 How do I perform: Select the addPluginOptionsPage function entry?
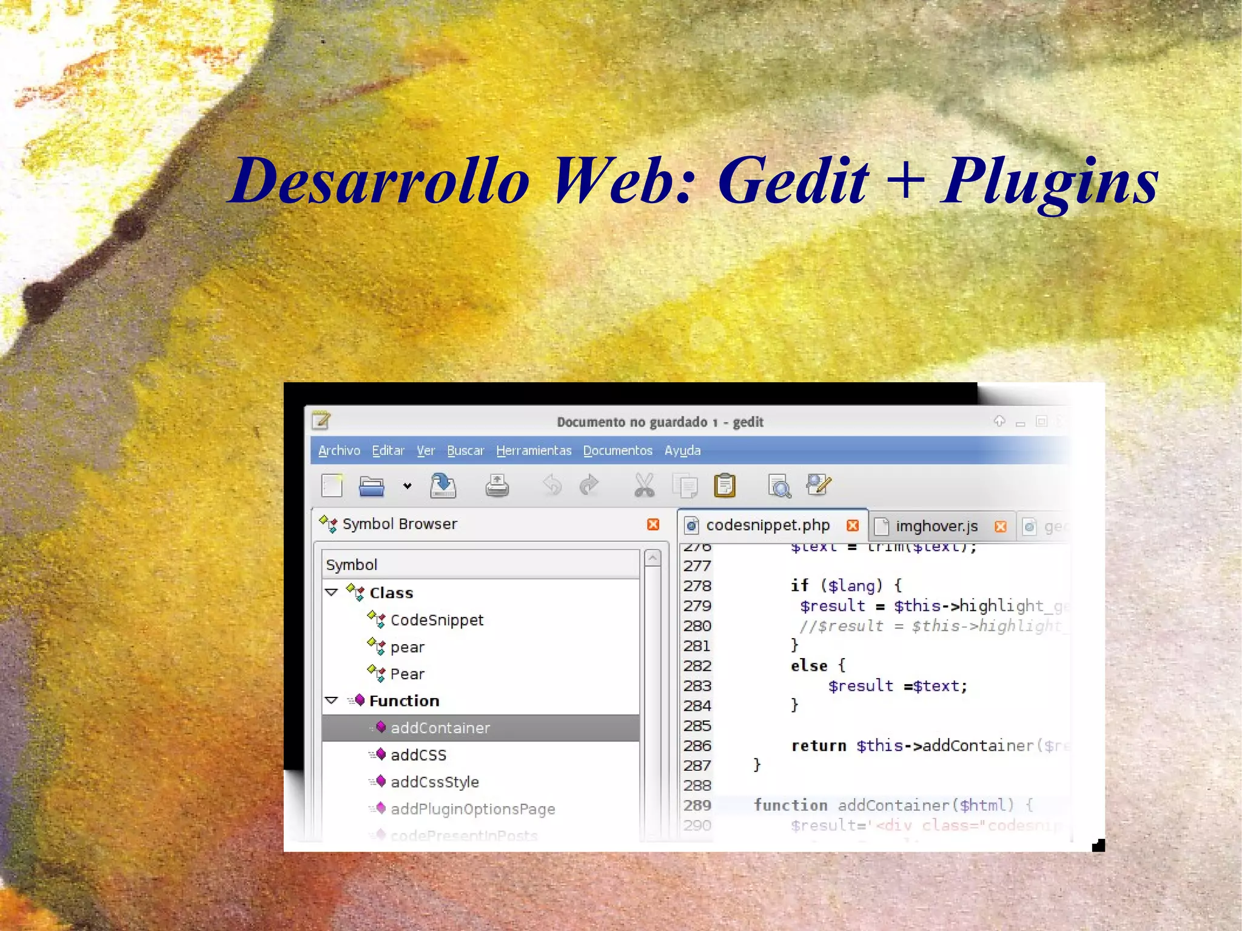pos(480,809)
